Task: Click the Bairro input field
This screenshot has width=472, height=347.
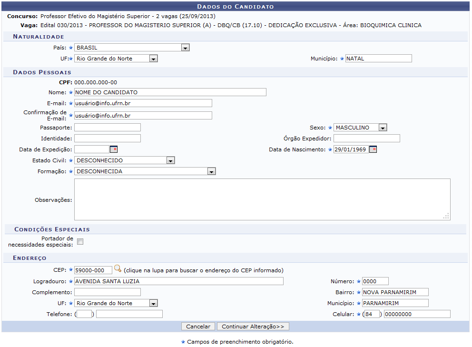Action: tap(395, 292)
